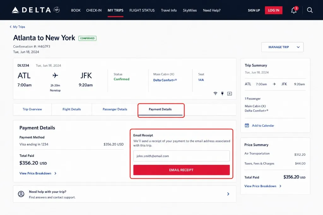Click the email address input field
This screenshot has width=323, height=215.
pos(181,156)
